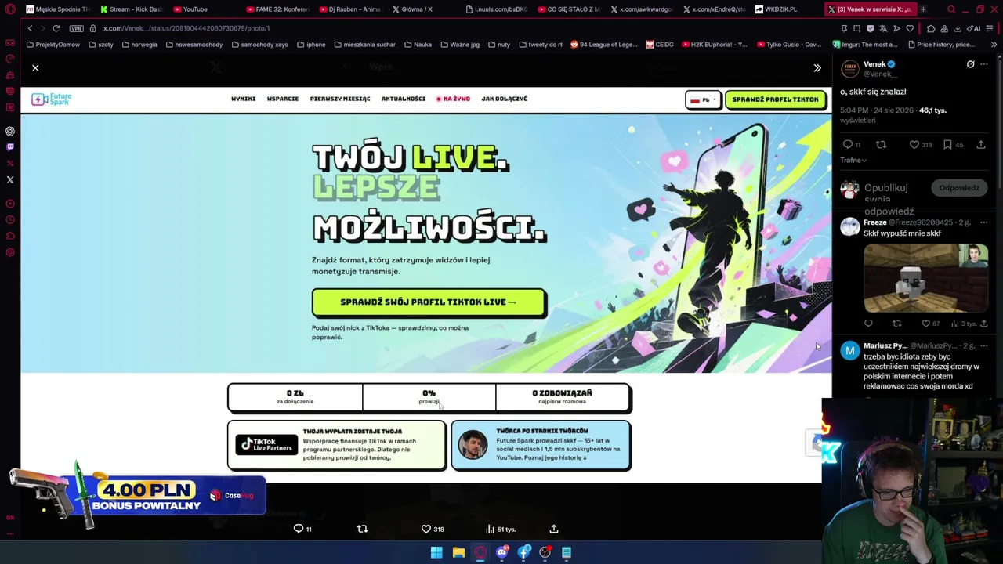This screenshot has width=1003, height=564.
Task: Open the CEIDG bookmark
Action: pos(660,45)
